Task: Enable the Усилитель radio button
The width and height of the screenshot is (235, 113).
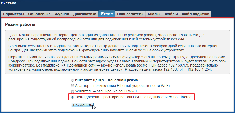Action: [72, 91]
